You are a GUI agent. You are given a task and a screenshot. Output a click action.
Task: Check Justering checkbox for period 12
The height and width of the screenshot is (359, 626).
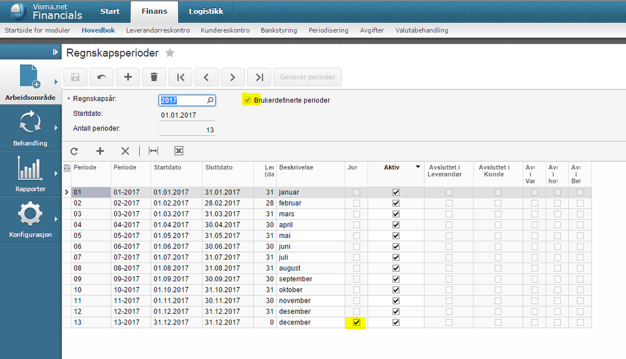tap(357, 311)
